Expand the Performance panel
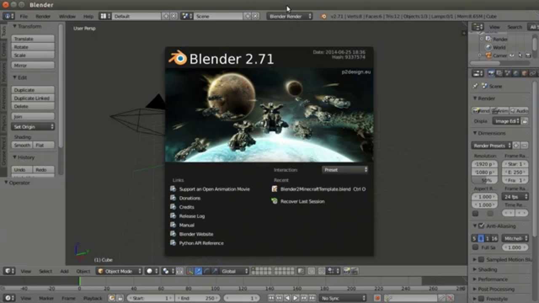539x303 pixels. click(x=490, y=279)
